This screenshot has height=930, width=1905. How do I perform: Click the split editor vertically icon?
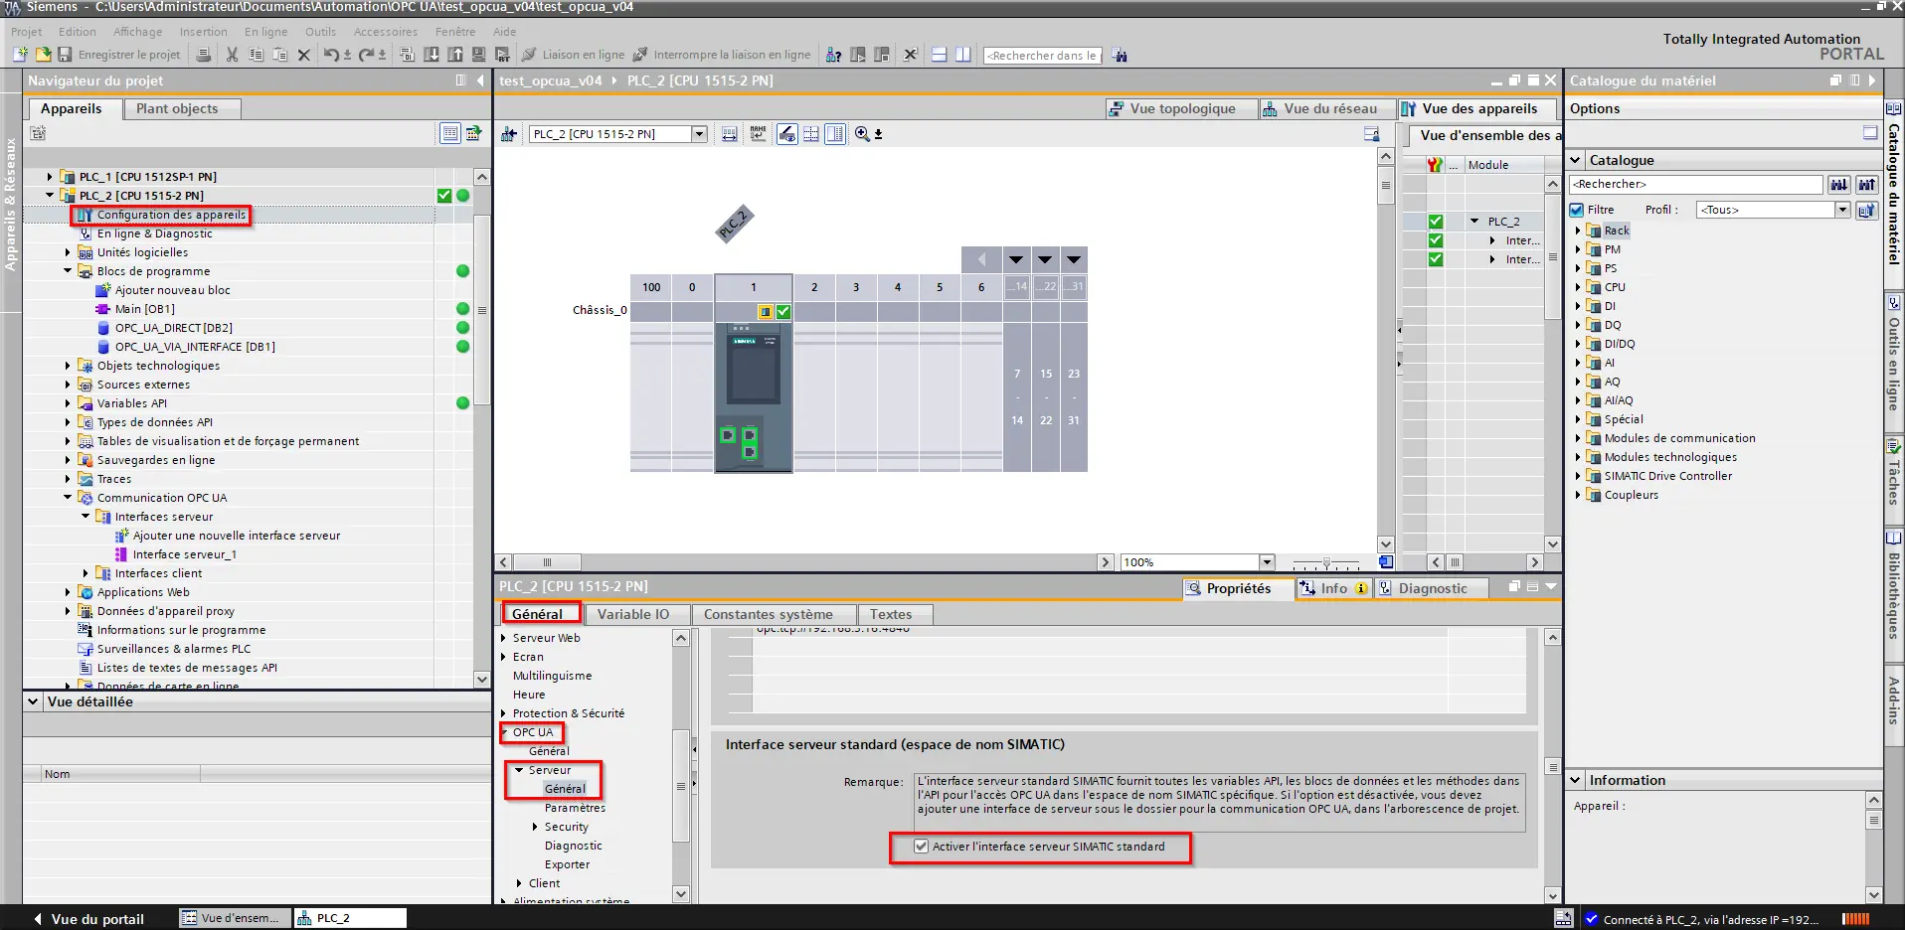(962, 55)
